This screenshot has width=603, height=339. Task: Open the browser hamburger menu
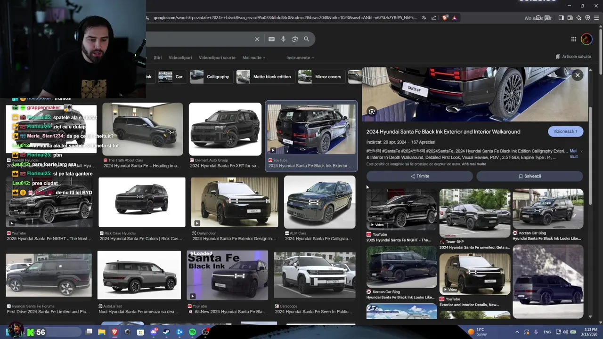coord(596,18)
